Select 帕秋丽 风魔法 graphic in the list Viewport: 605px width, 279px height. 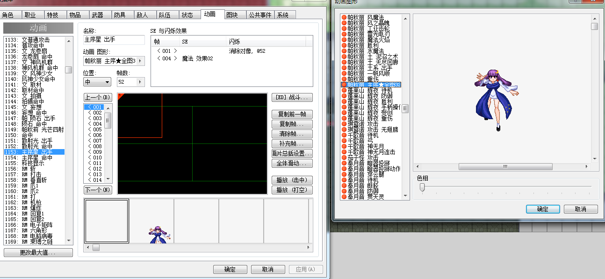tap(371, 17)
